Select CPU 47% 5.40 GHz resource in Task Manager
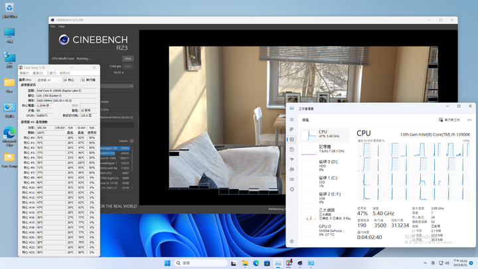 tap(325, 135)
